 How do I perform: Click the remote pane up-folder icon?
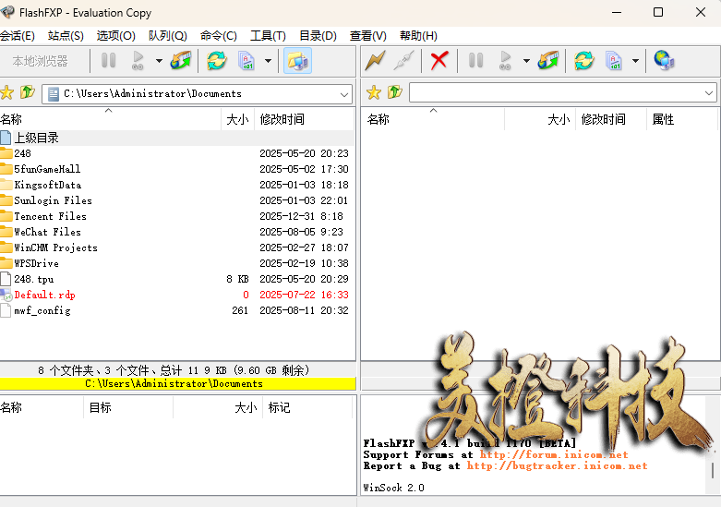[395, 92]
